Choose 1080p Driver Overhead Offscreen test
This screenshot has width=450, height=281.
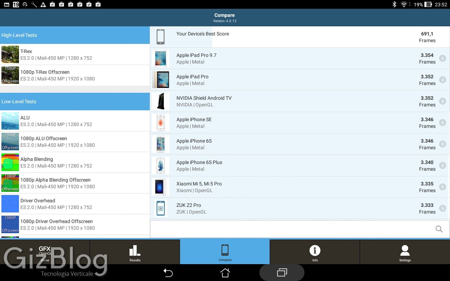tap(75, 224)
